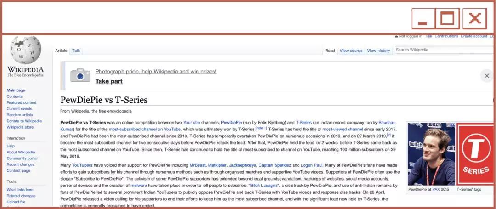
Task: Click the Interaction sidebar heading
Action: (x=16, y=138)
